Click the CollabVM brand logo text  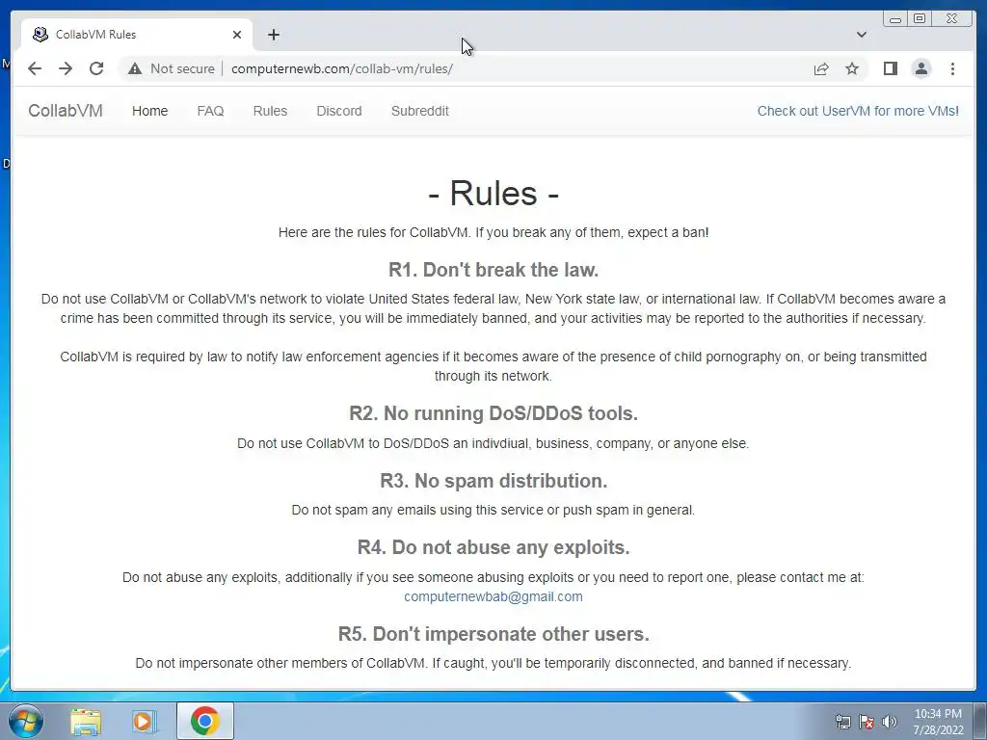pyautogui.click(x=66, y=111)
